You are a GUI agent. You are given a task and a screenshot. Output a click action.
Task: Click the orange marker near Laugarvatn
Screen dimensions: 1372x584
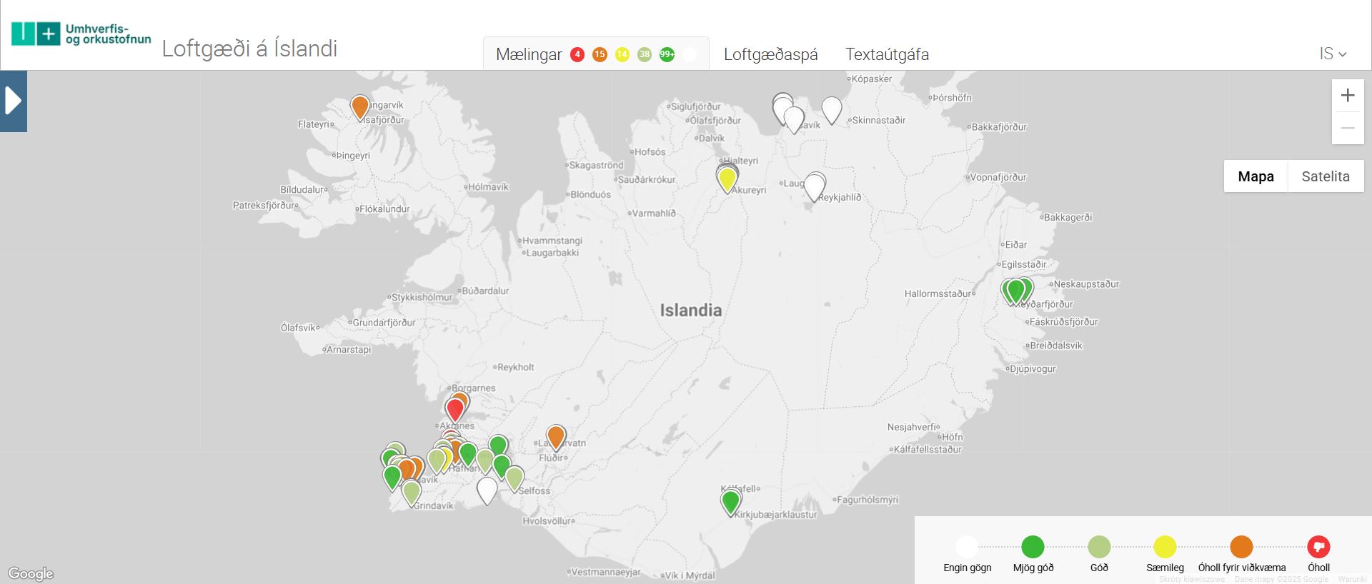pos(556,436)
